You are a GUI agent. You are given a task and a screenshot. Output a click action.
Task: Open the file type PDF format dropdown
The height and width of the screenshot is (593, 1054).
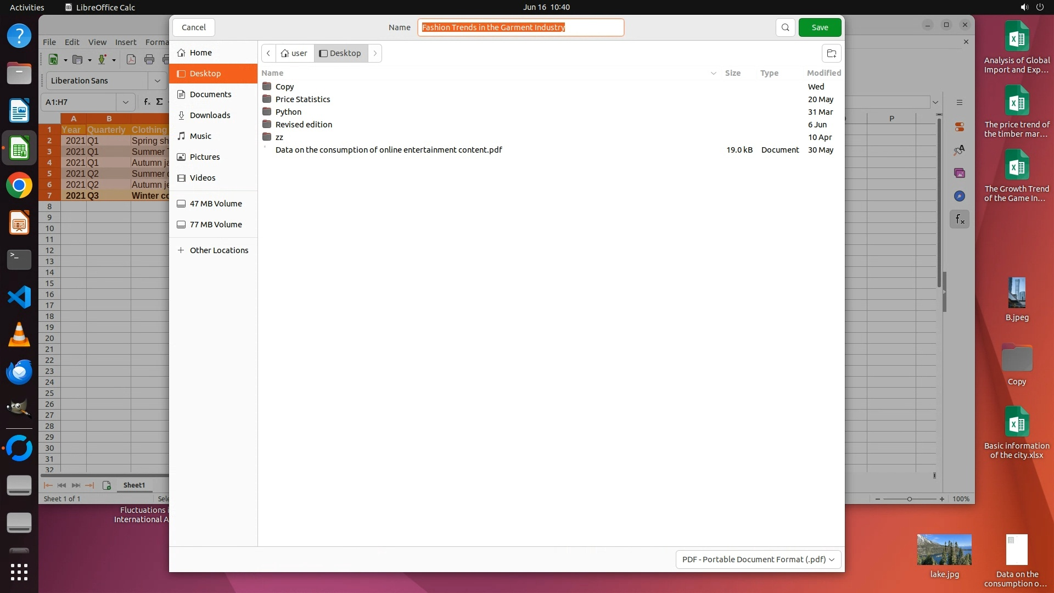click(758, 559)
